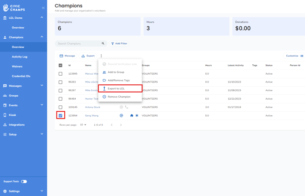Check the box for Marcus row 123995
305x196 pixels.
pos(61,74)
